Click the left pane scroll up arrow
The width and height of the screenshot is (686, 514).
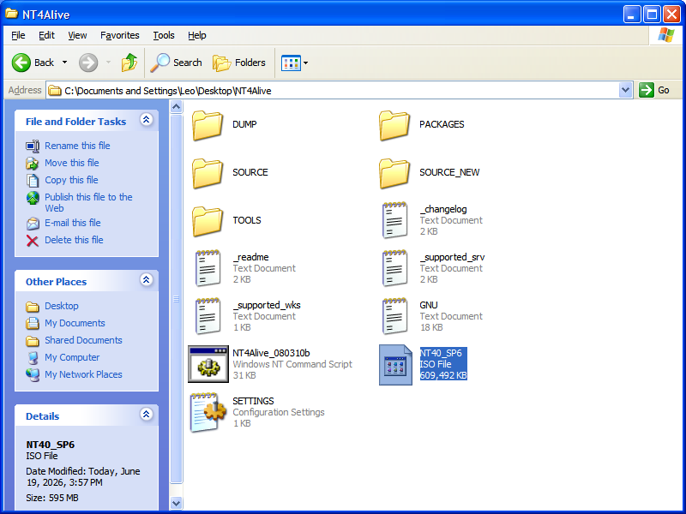176,106
